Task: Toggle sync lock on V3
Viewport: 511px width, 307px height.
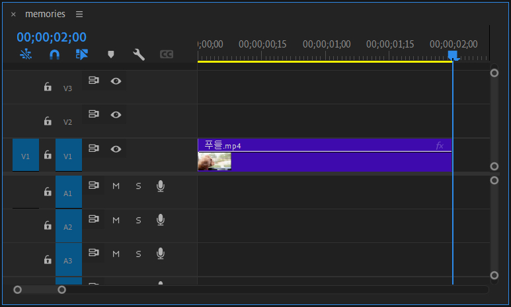Action: tap(93, 80)
